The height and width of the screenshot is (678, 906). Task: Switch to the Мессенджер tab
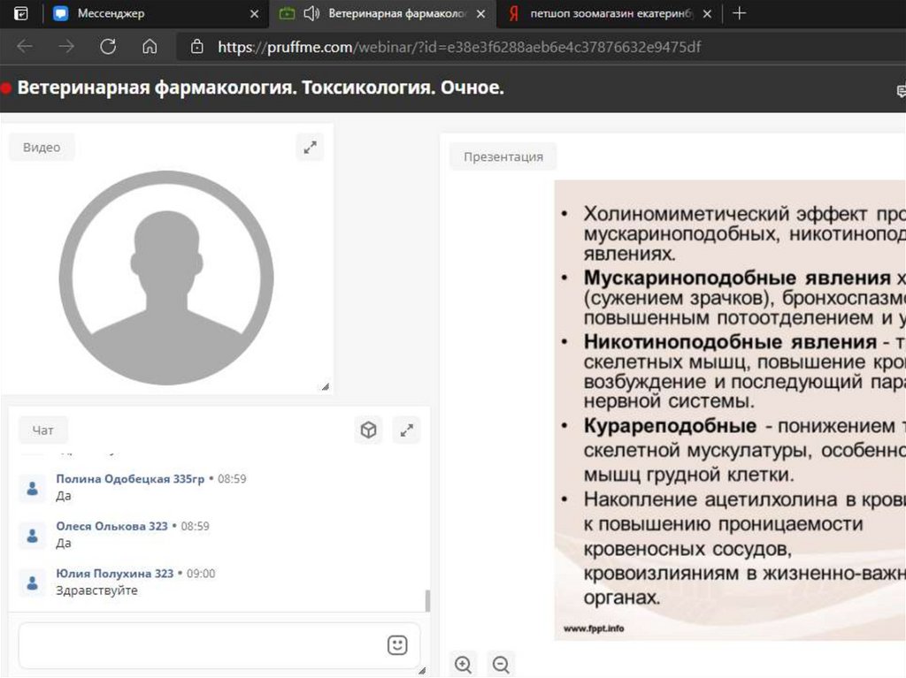(111, 13)
